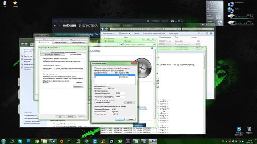Select the custom size radio button
Image resolution: width=257 pixels, height=144 pixels.
click(x=95, y=91)
